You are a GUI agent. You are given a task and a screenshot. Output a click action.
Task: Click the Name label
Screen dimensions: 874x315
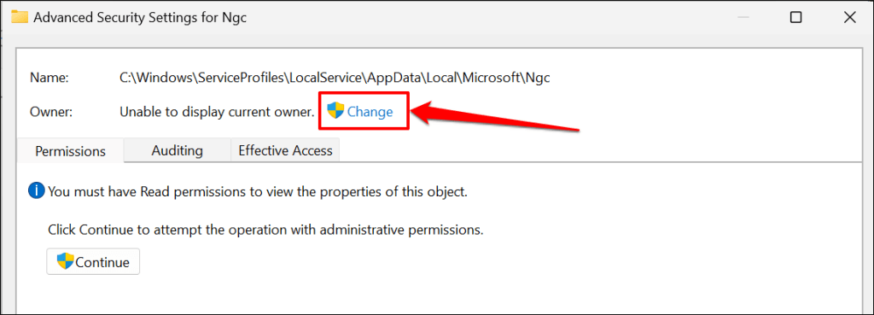(49, 78)
